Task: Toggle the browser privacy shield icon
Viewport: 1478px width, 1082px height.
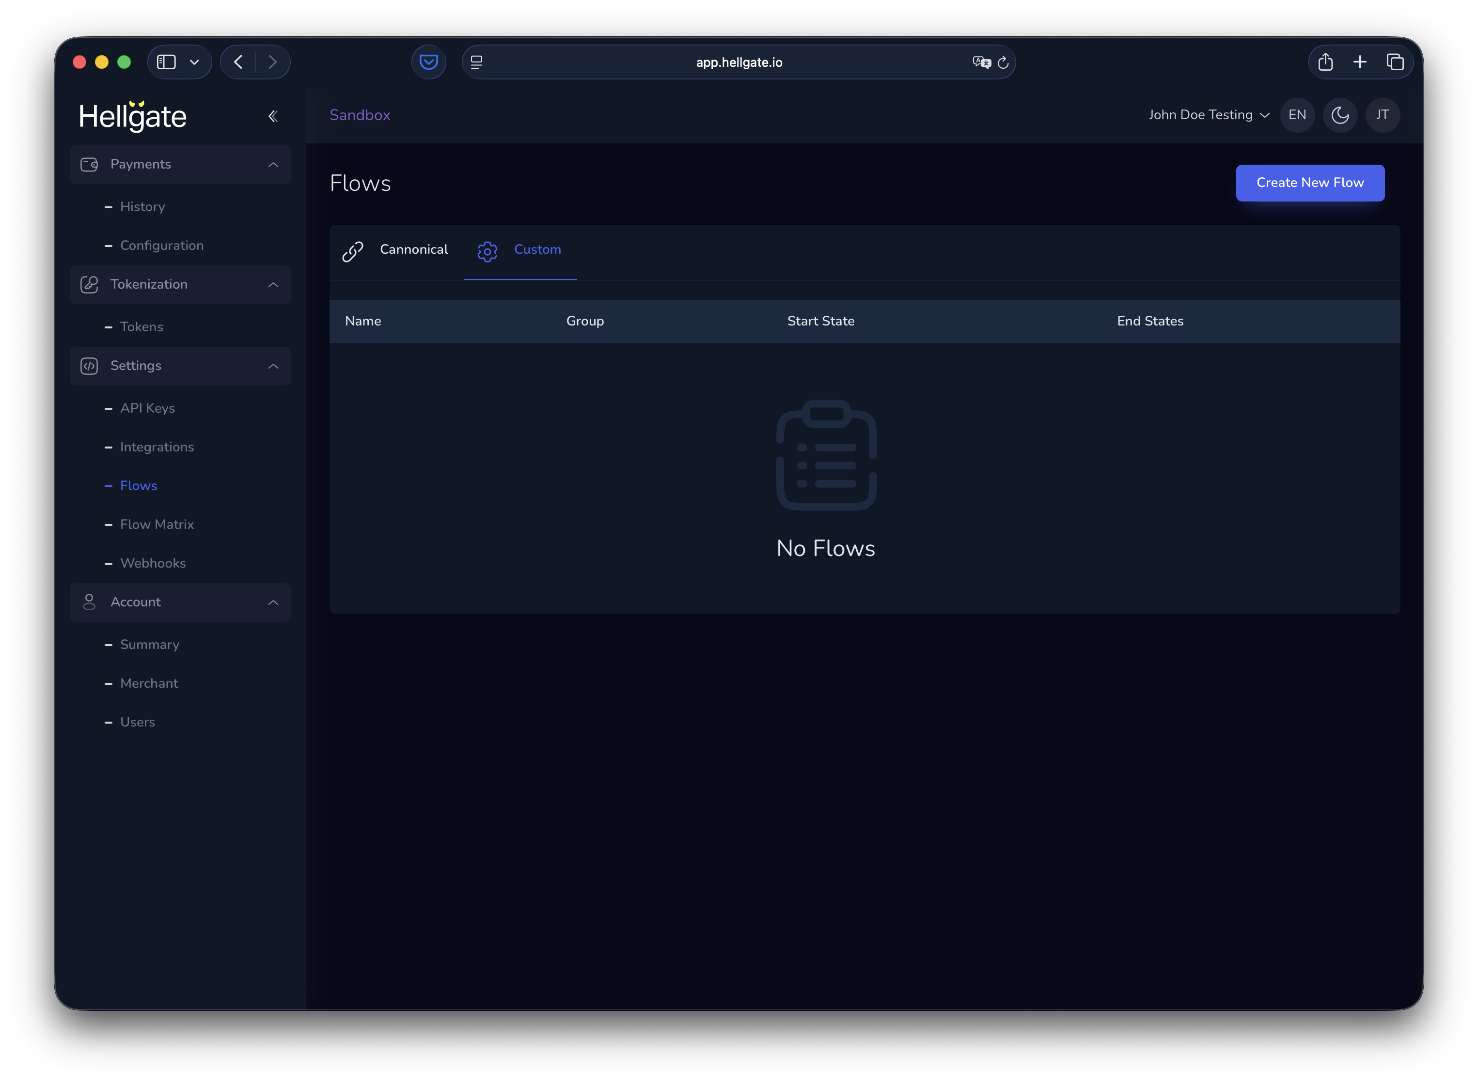Action: 428,62
